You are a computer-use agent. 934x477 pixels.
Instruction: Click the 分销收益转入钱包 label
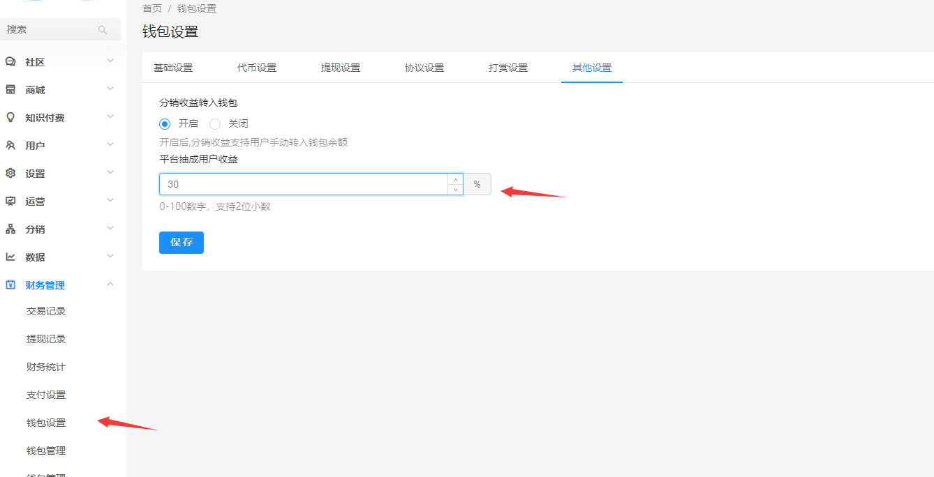[198, 103]
